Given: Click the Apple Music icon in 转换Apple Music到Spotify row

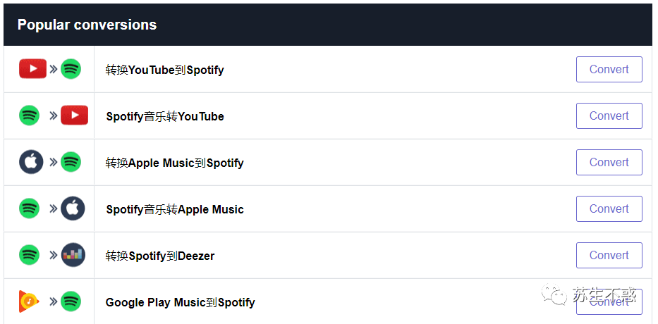Looking at the screenshot, I should point(31,162).
